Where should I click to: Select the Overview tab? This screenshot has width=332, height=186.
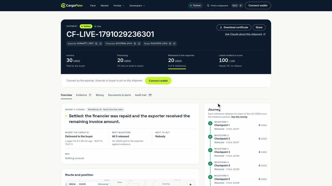pos(66,95)
